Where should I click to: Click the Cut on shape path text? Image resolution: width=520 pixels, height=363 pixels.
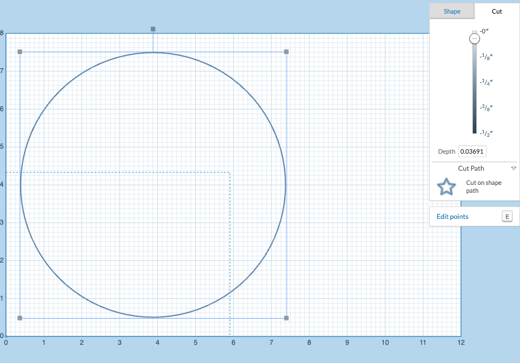[484, 187]
